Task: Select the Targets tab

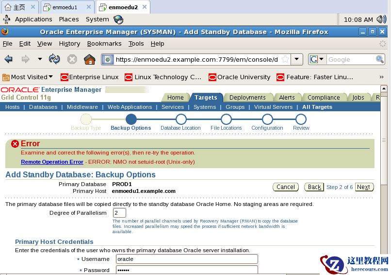Action: (x=206, y=97)
